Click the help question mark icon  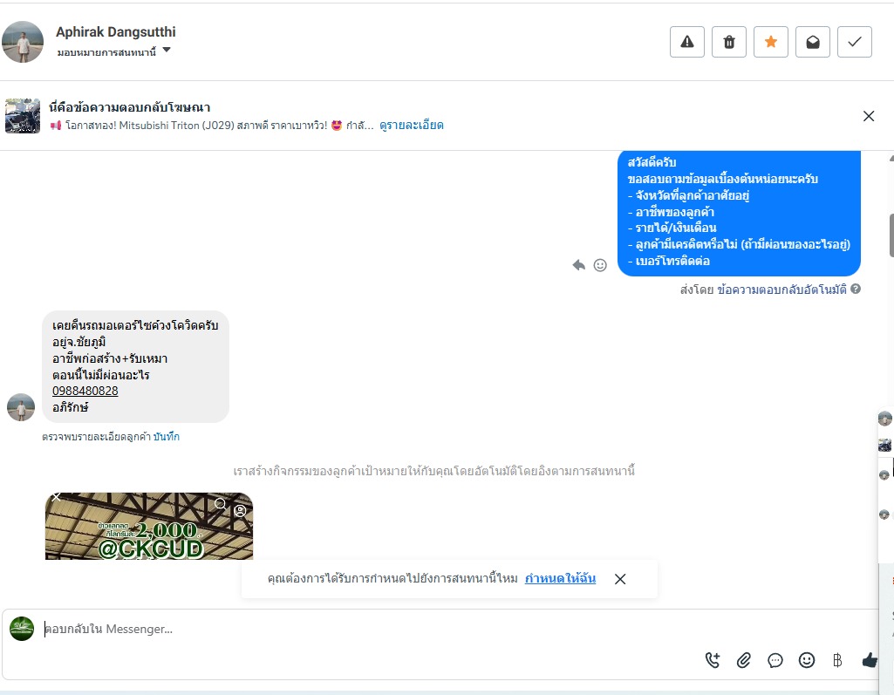pos(856,289)
